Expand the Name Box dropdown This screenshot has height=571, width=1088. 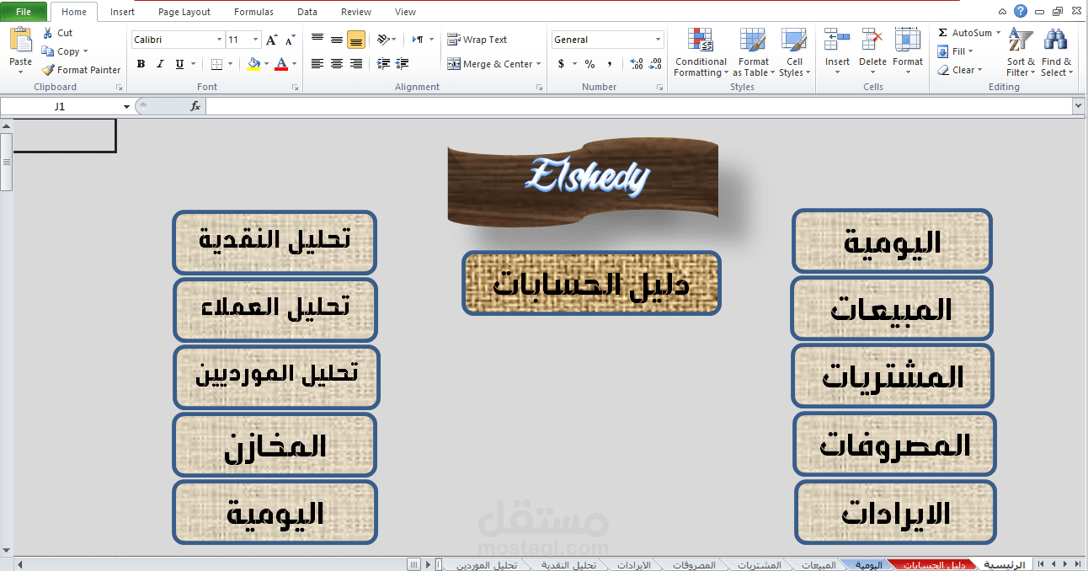(x=126, y=106)
